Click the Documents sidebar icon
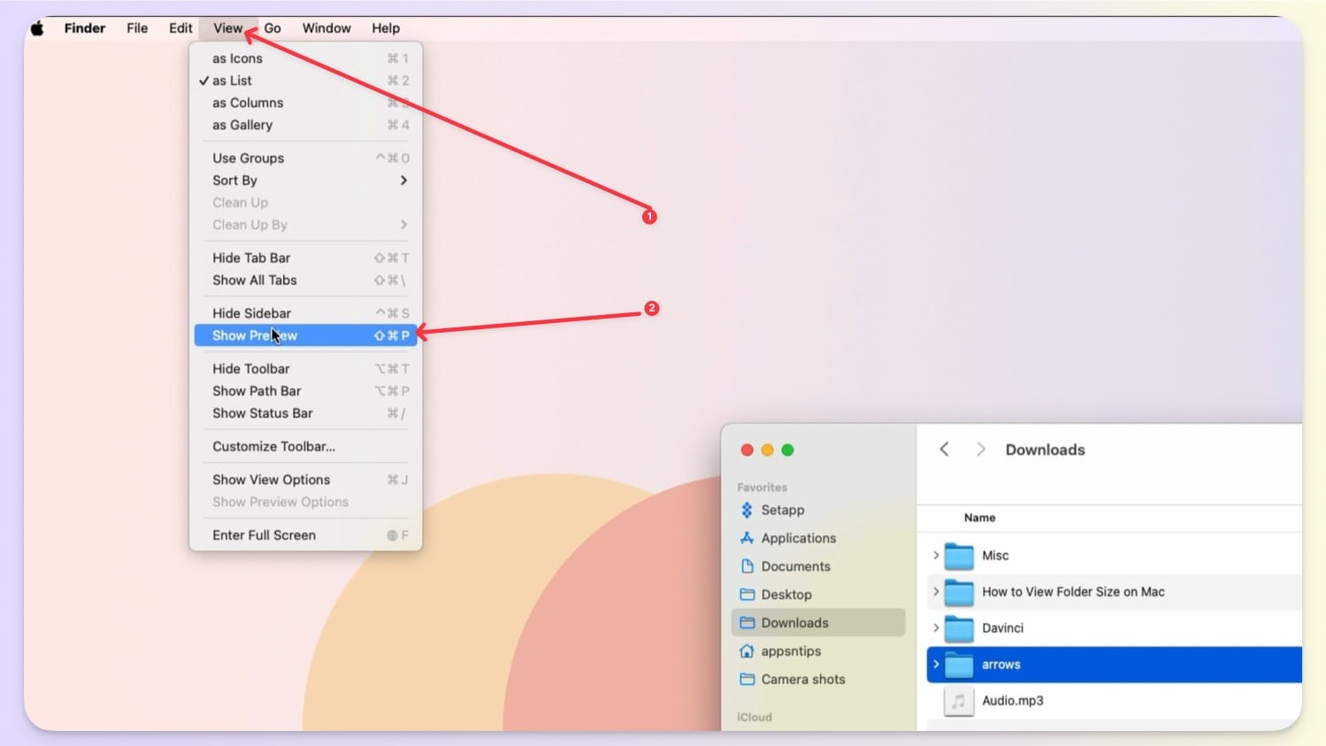The image size is (1326, 746). [747, 566]
